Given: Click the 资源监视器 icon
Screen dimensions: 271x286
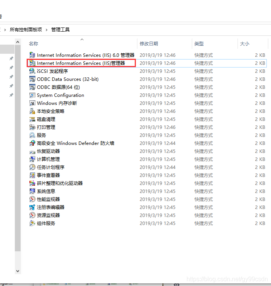Looking at the screenshot, I should pos(32,215).
